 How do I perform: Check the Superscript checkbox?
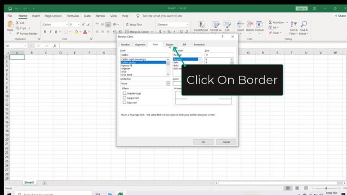(124, 97)
